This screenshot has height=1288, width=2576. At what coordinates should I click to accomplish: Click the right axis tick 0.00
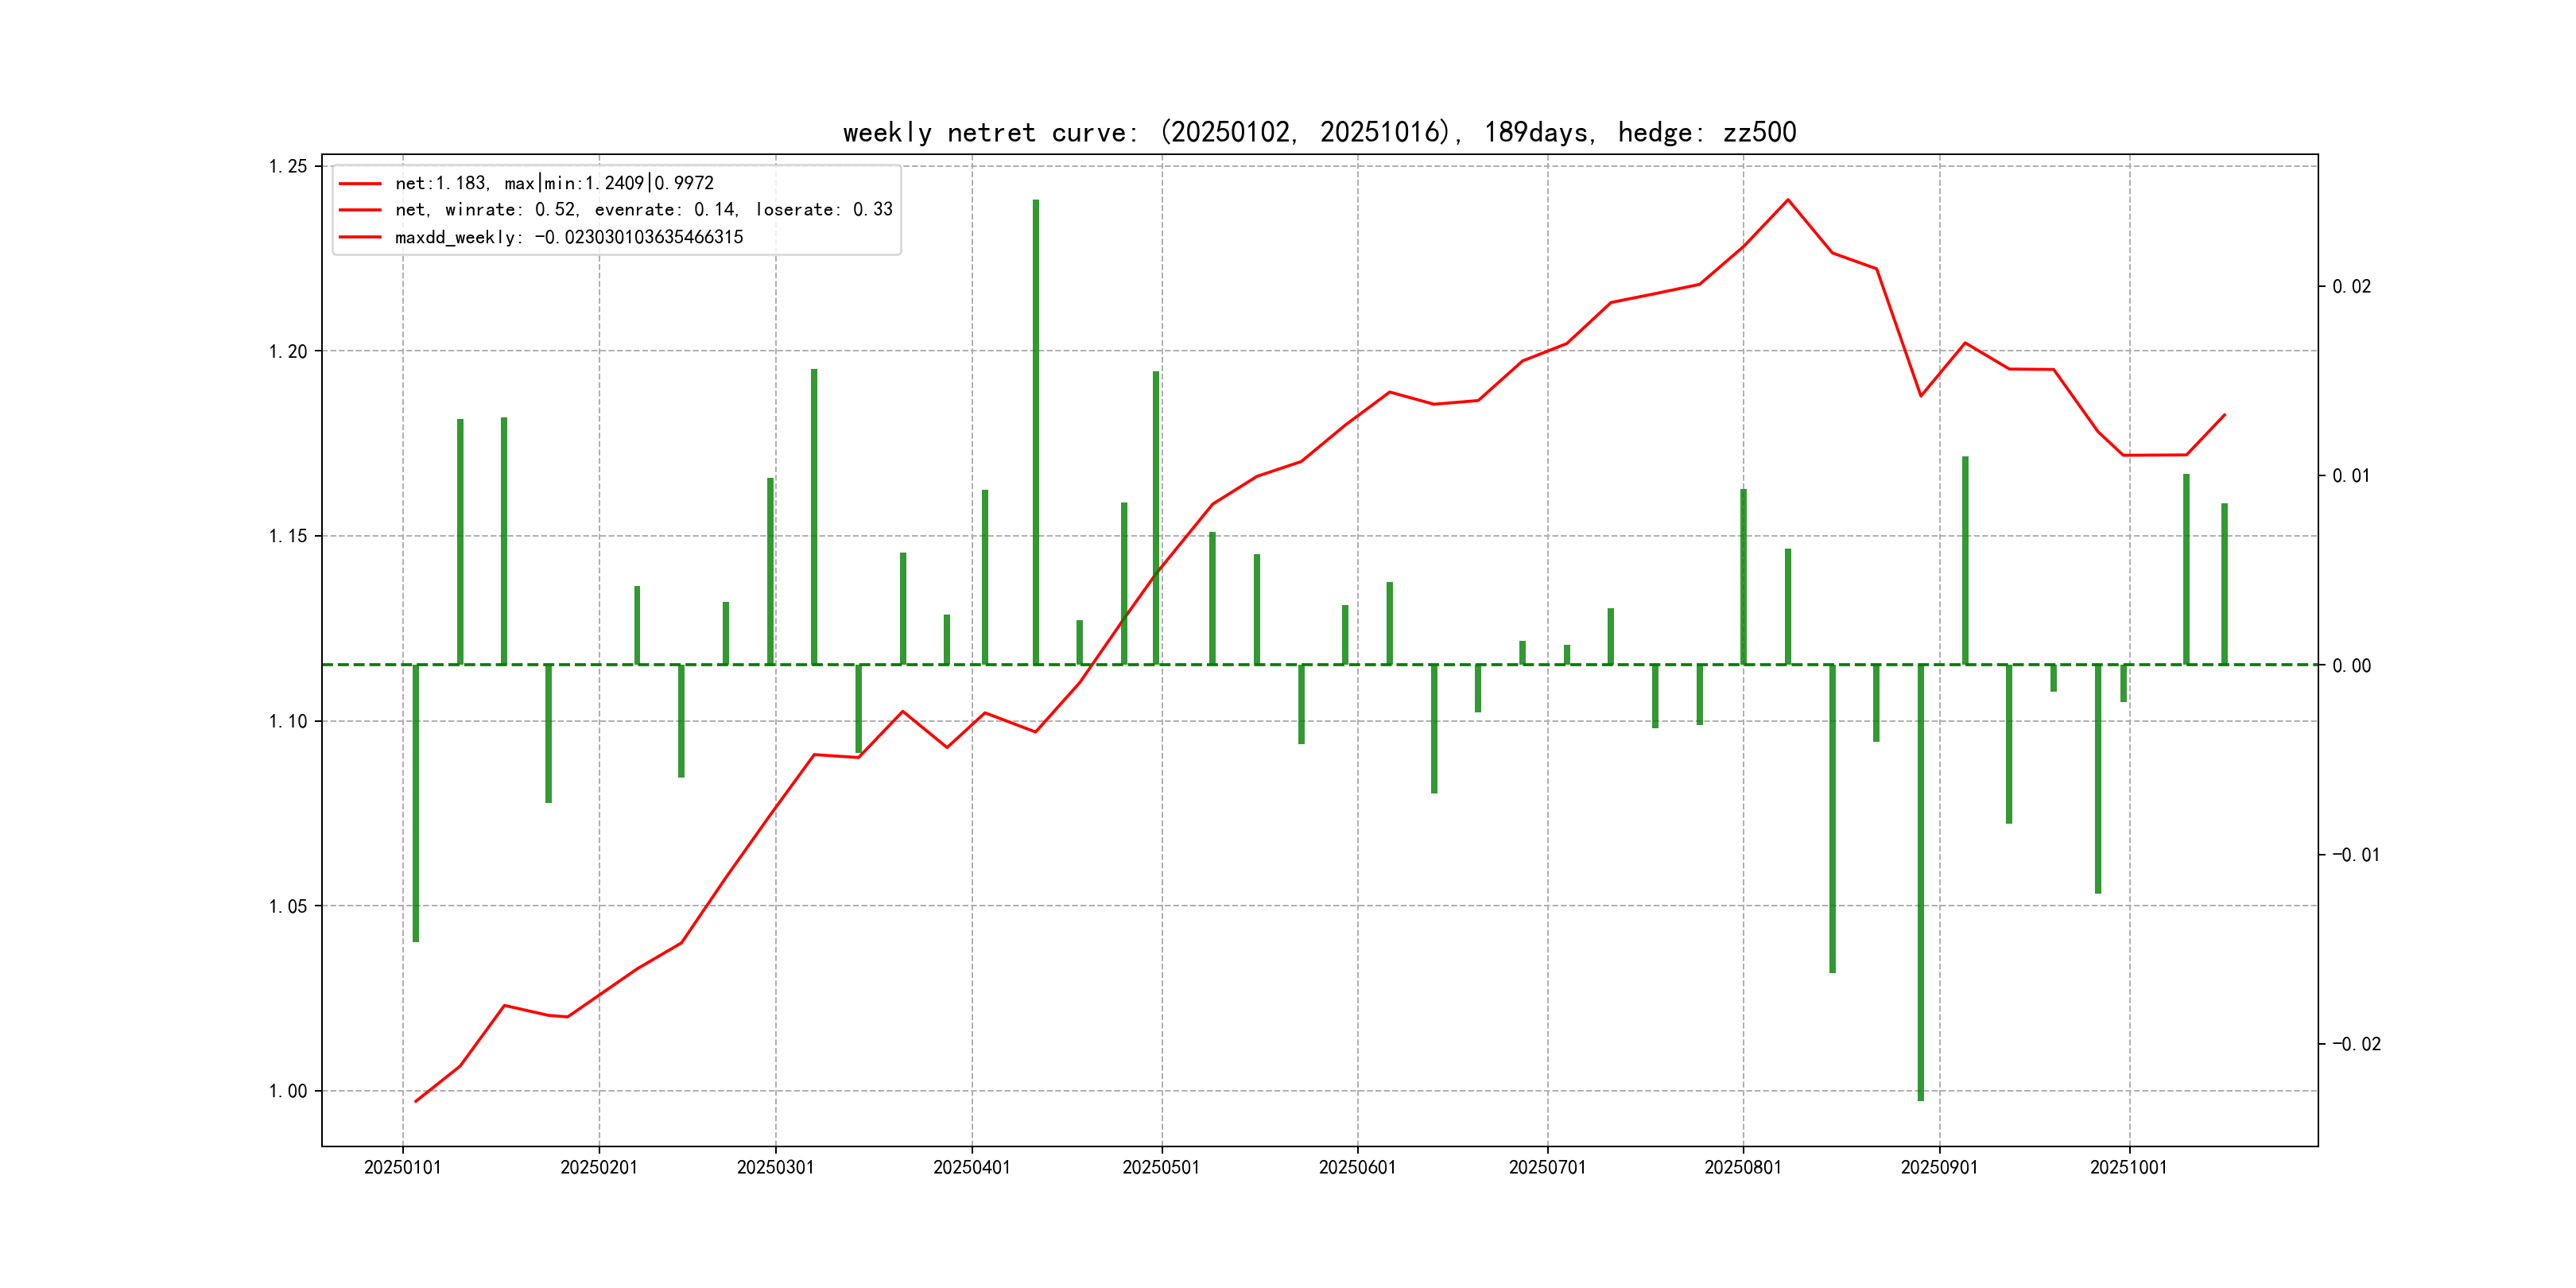click(x=2351, y=666)
